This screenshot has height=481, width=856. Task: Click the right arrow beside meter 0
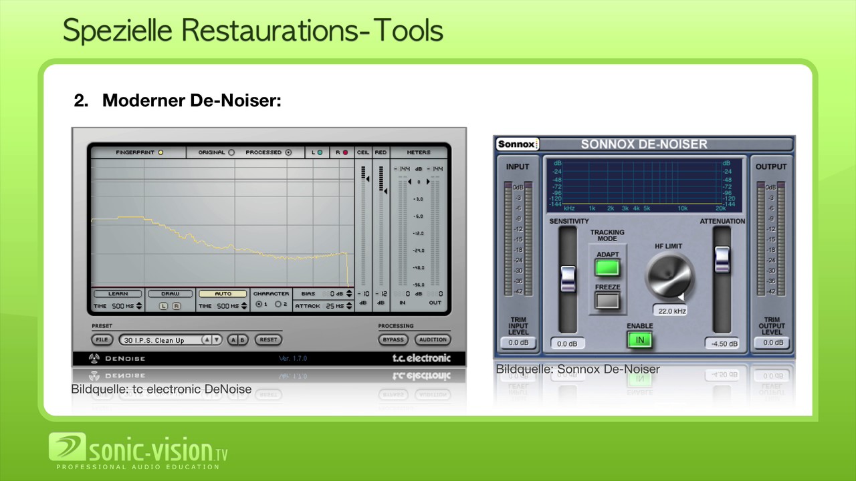tap(427, 182)
